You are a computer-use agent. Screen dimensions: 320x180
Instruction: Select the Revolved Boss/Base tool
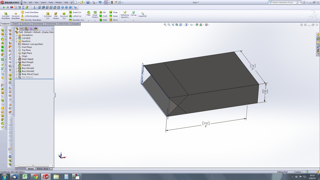(x=16, y=16)
